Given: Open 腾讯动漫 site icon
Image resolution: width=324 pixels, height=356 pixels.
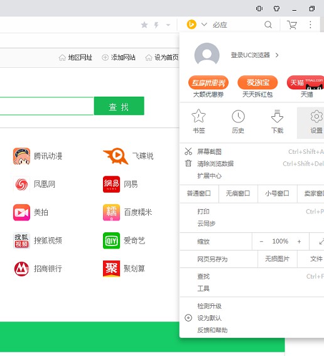Looking at the screenshot, I should [x=21, y=156].
